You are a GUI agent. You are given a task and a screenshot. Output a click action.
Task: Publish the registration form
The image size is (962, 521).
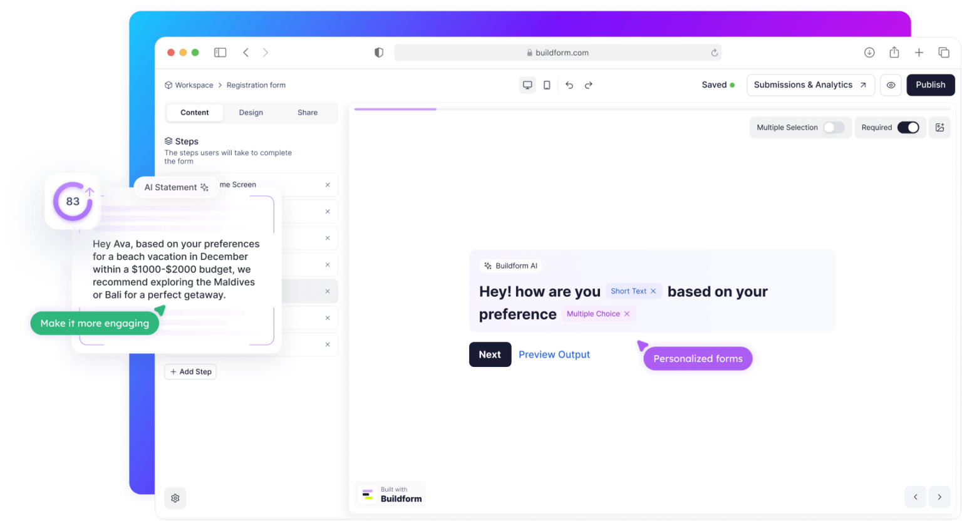click(x=930, y=85)
